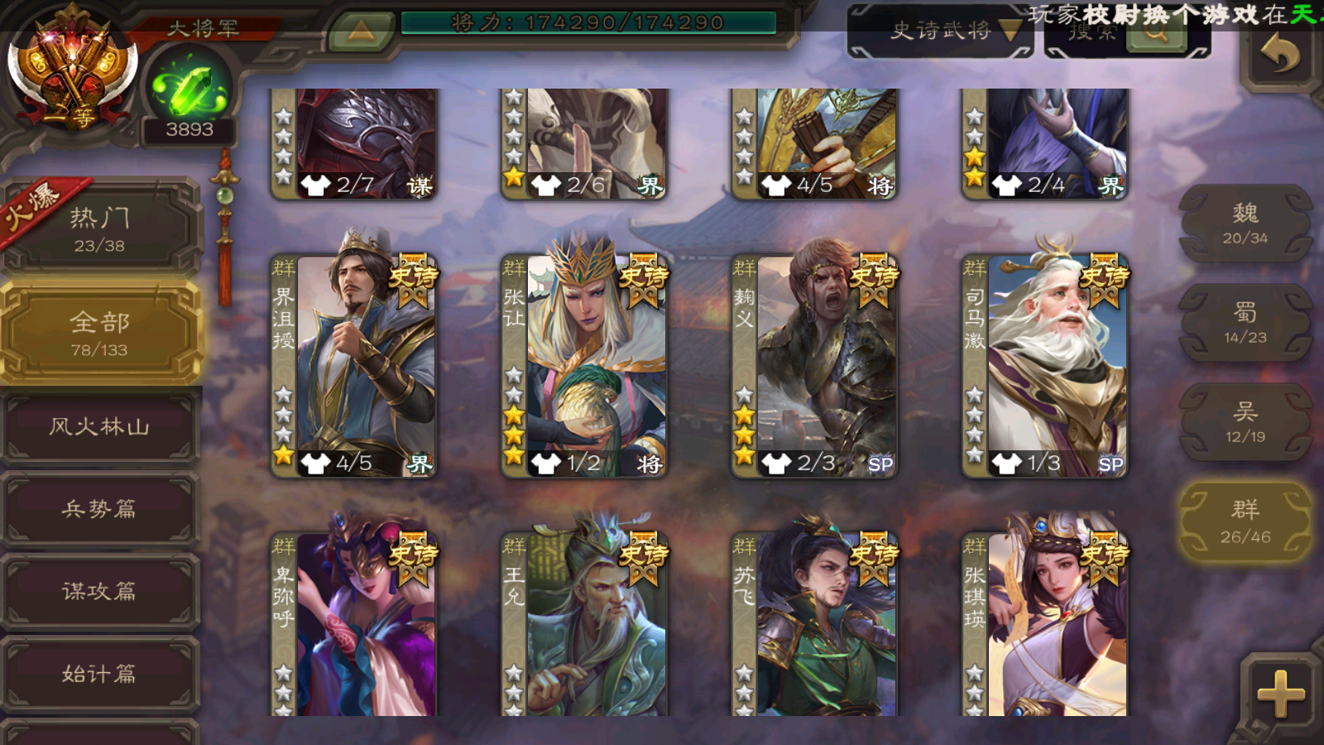Select the 群 faction filter
The width and height of the screenshot is (1324, 745).
point(1245,521)
